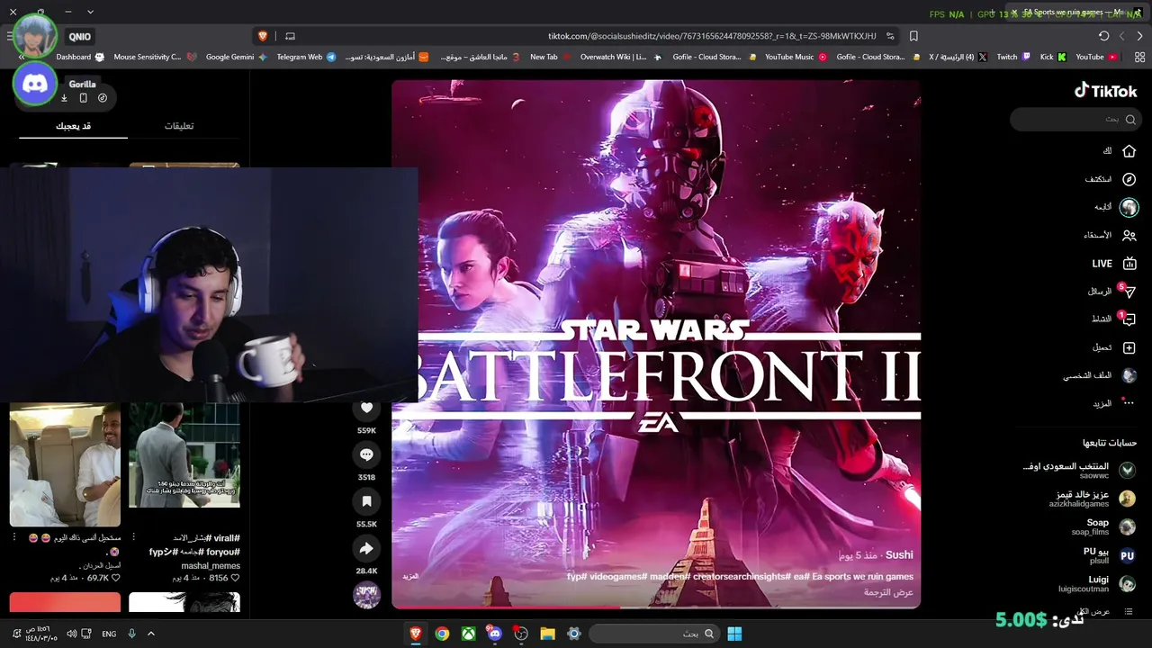Open the EA Sports we ruin games browser tab
1152x648 pixels.
click(x=1076, y=12)
